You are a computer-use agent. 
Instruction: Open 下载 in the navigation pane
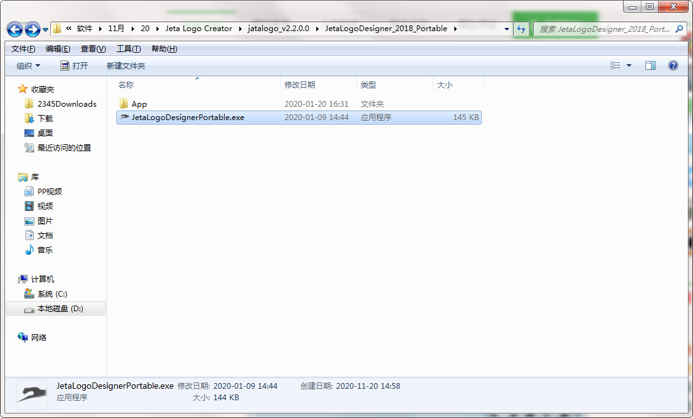pyautogui.click(x=45, y=118)
